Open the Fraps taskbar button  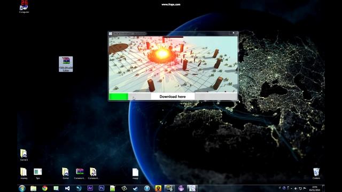pos(169,188)
